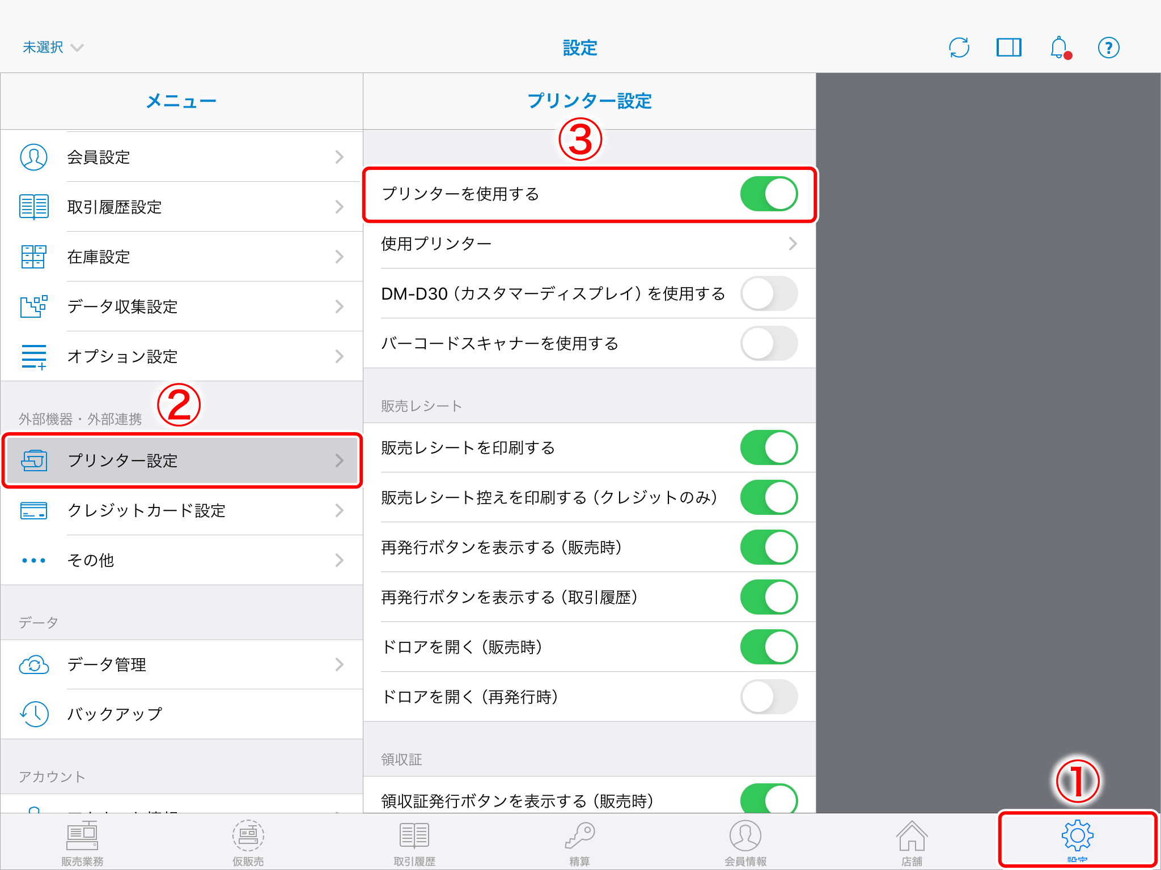Click the プリンター設定 printer icon

[34, 460]
